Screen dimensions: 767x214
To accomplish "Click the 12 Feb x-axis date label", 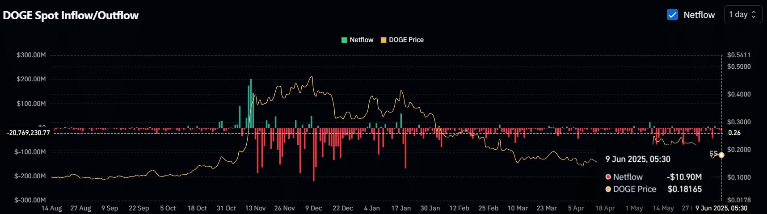I will pyautogui.click(x=459, y=208).
